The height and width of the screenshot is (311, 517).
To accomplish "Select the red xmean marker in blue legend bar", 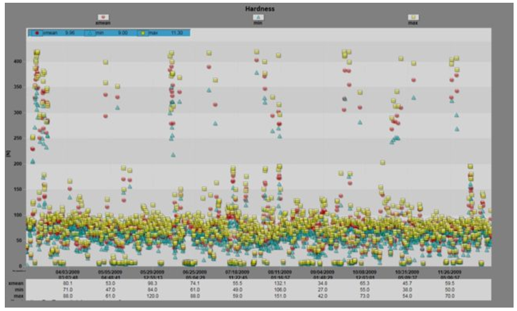I will pos(37,33).
